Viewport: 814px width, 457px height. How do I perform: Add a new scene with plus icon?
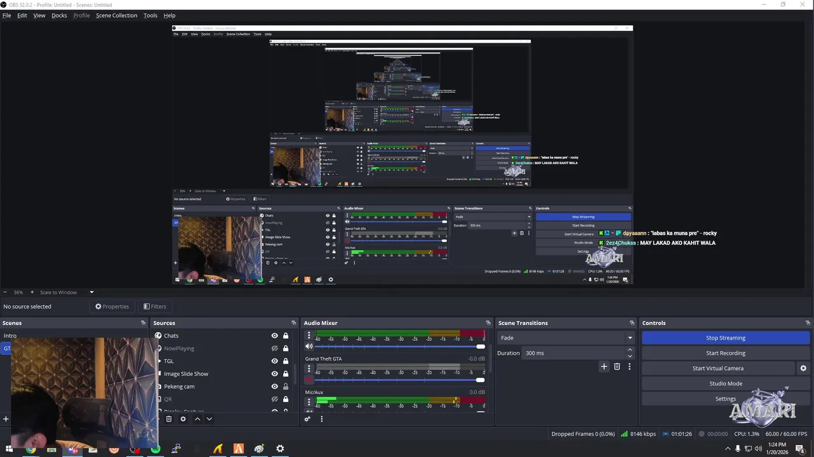tap(6, 419)
